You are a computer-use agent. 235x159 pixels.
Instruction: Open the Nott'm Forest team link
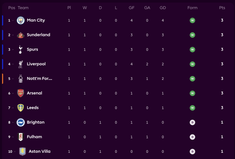tap(39, 78)
